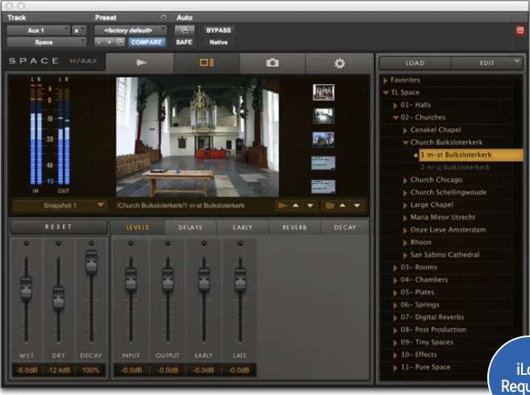The image size is (530, 395).
Task: Open the factory default preset dropdown
Action: (128, 30)
